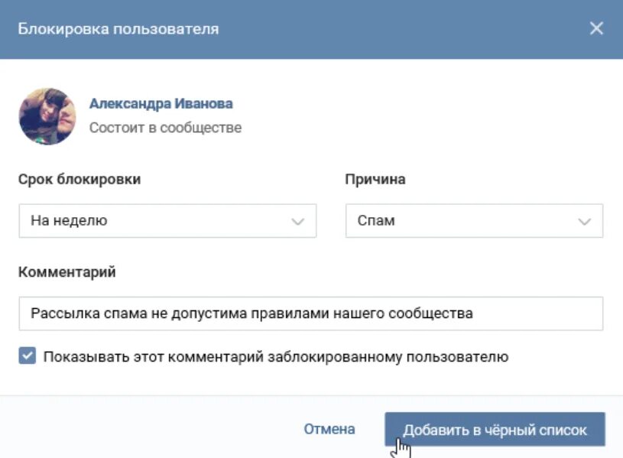
Task: Click the Состоит в сообществе status text
Action: coord(165,128)
